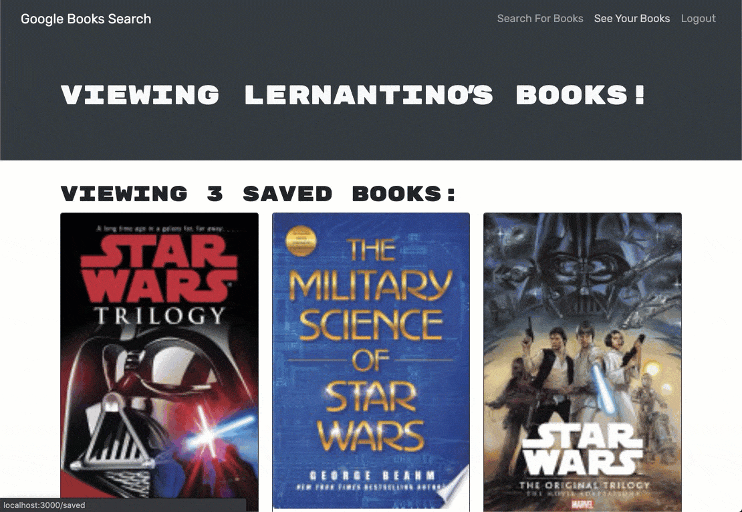Select the See Your Books nav item
Viewport: 742px width, 512px height.
click(632, 19)
